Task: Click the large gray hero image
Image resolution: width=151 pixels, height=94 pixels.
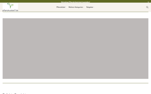Action: [75, 49]
